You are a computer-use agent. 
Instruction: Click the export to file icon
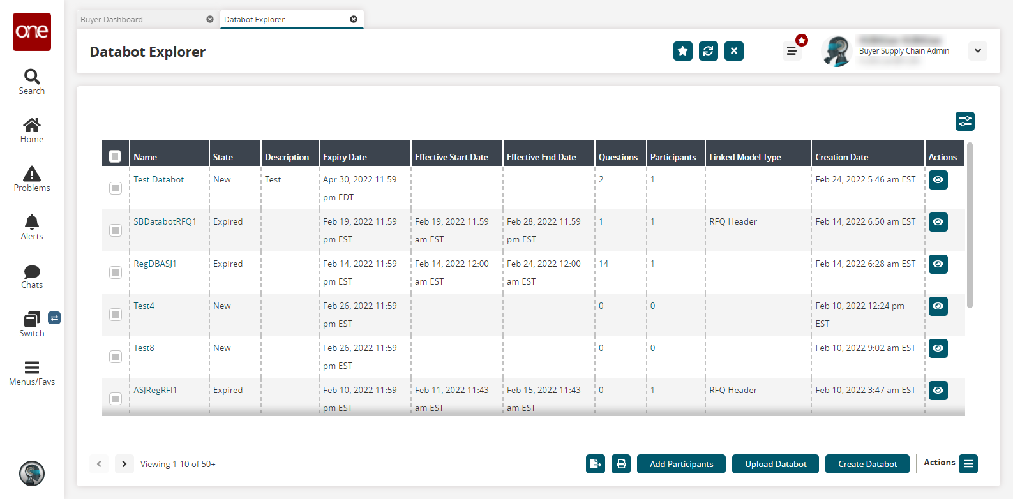click(595, 464)
